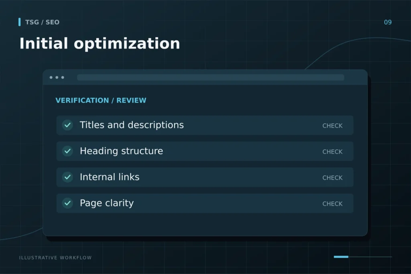Select the Titles and descriptions text
This screenshot has width=411, height=274.
click(132, 125)
